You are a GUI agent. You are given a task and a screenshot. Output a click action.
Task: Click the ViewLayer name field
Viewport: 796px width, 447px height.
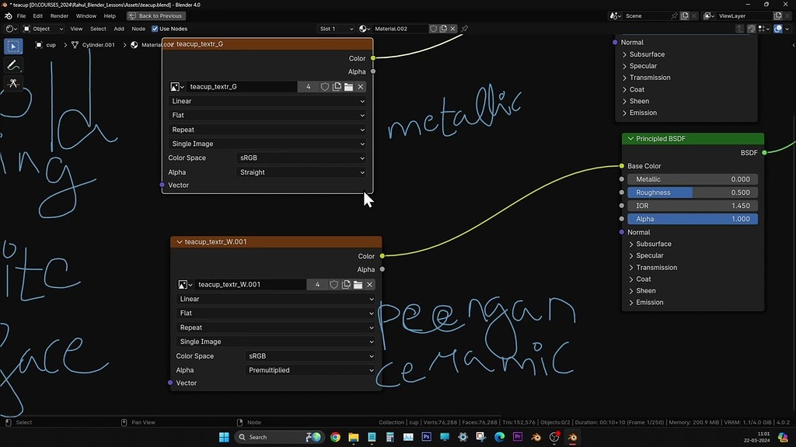click(x=744, y=16)
